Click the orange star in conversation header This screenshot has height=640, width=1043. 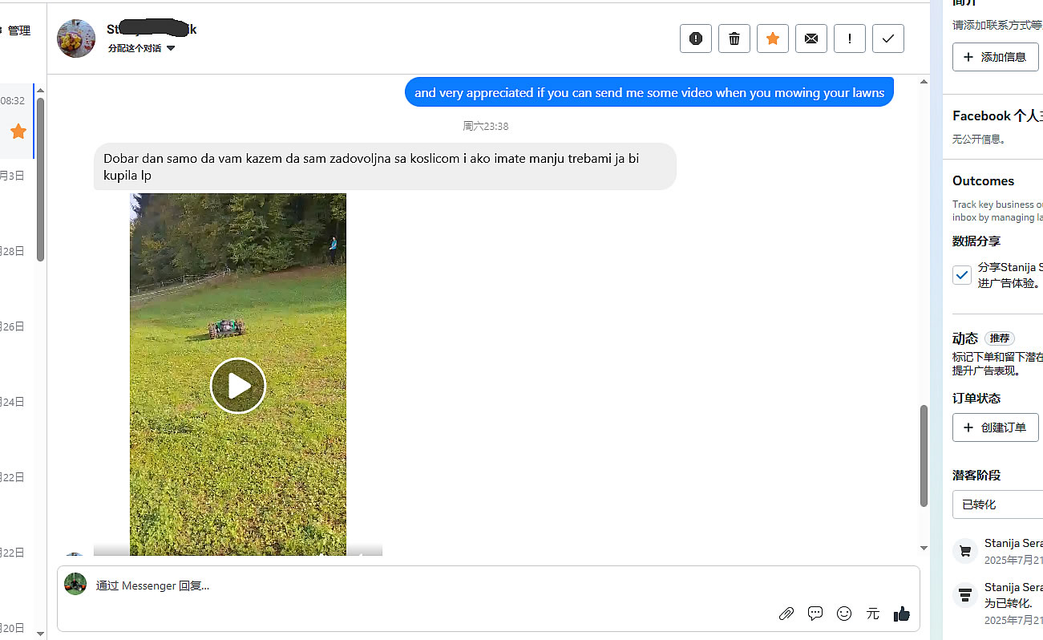(x=772, y=38)
